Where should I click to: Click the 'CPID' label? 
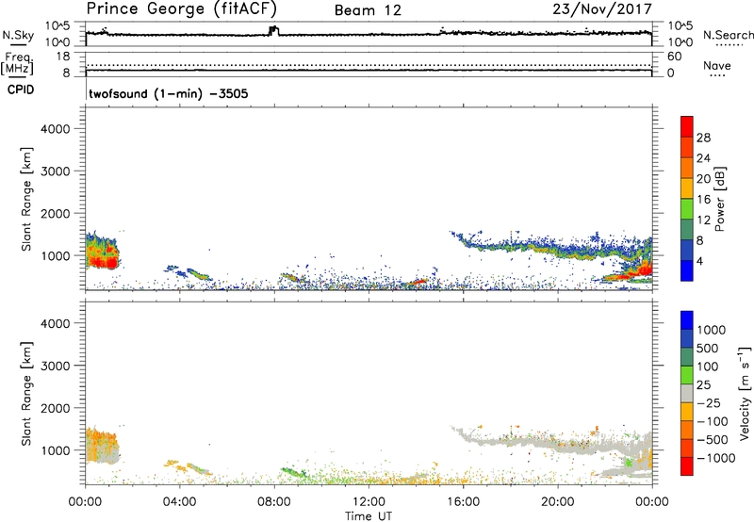point(21,90)
